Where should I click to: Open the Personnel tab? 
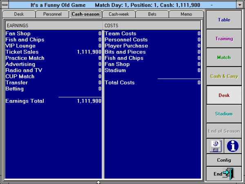pyautogui.click(x=52, y=14)
